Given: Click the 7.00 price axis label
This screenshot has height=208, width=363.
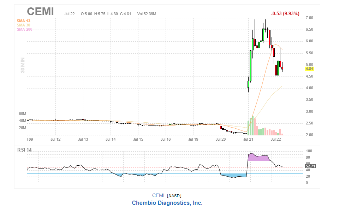Looking at the screenshot, I should coord(309,18).
